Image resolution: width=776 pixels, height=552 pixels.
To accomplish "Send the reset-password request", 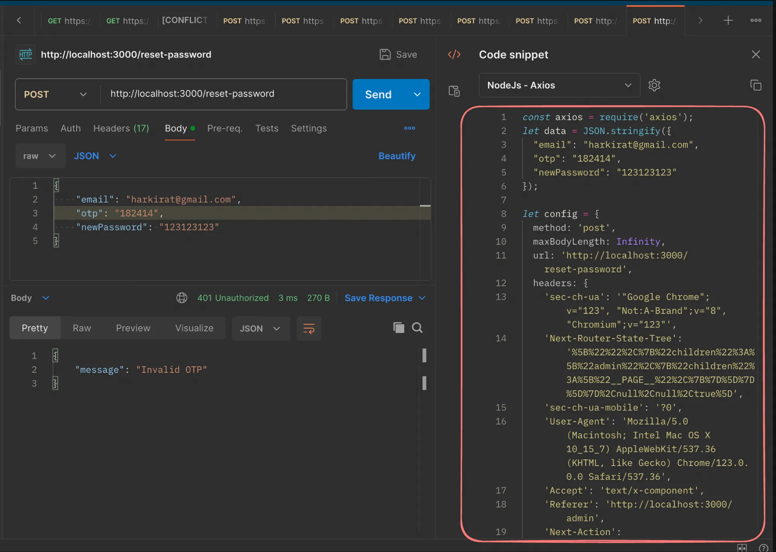I will coord(378,95).
